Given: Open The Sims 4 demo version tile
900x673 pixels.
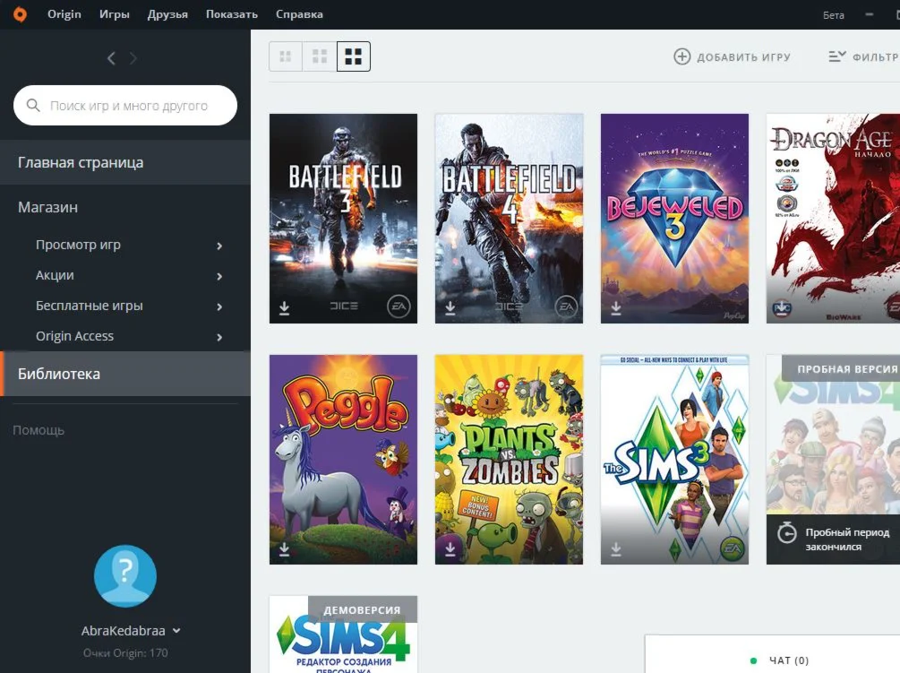Looking at the screenshot, I should [x=343, y=634].
